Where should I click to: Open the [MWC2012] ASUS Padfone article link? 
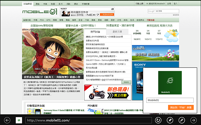pyautogui.click(x=123, y=112)
